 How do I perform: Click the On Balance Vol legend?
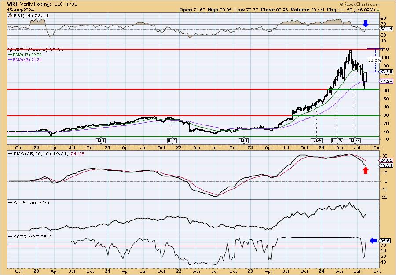(x=29, y=202)
